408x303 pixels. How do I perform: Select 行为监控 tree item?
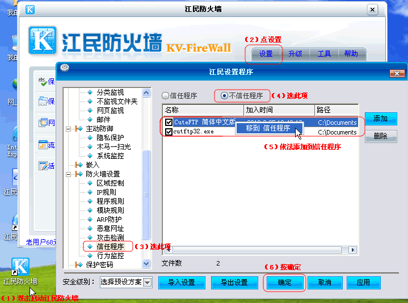click(x=110, y=256)
